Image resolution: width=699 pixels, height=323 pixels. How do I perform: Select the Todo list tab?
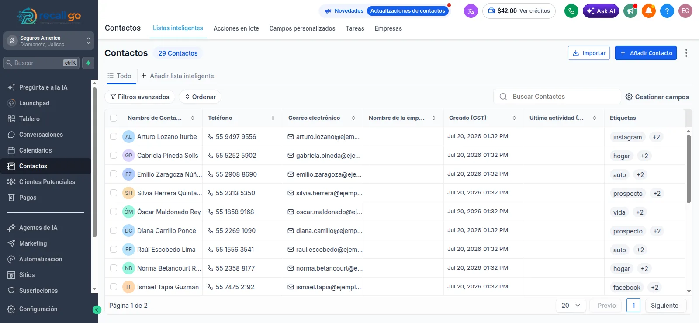point(120,76)
